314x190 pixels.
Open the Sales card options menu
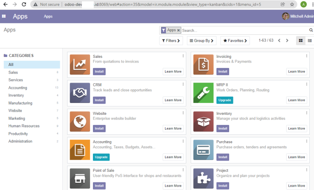[183, 56]
